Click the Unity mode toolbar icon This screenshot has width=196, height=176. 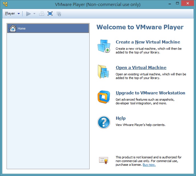click(x=58, y=14)
